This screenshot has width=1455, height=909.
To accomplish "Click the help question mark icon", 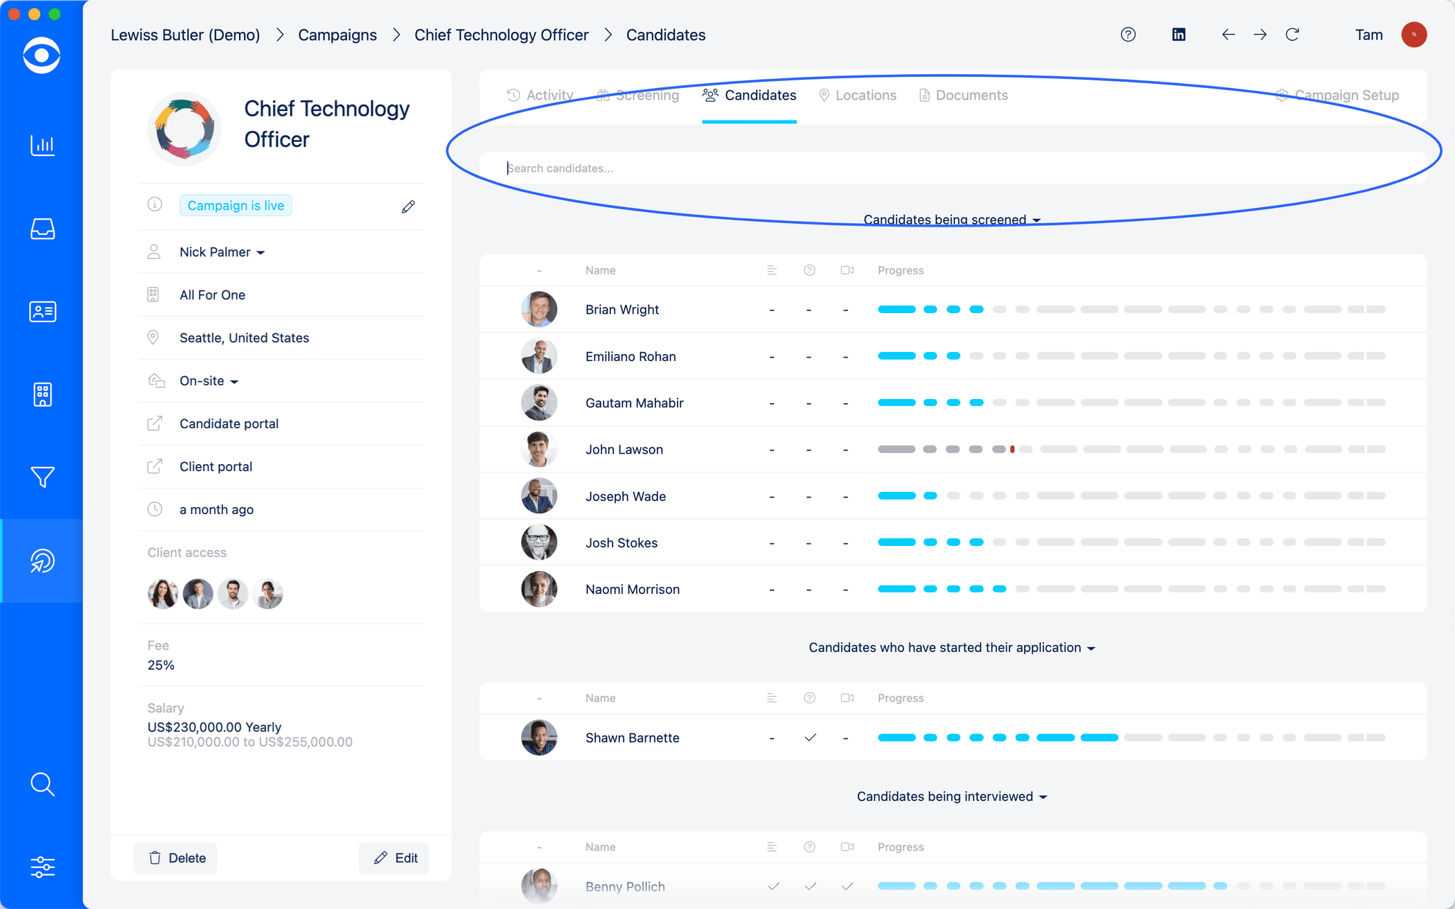I will click(x=1128, y=35).
